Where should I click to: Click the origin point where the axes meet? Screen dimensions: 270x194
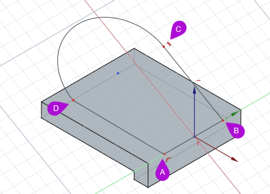(x=195, y=137)
